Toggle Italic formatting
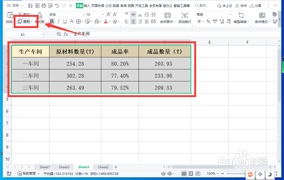Viewport: 284px width, 180px height. 58,22
